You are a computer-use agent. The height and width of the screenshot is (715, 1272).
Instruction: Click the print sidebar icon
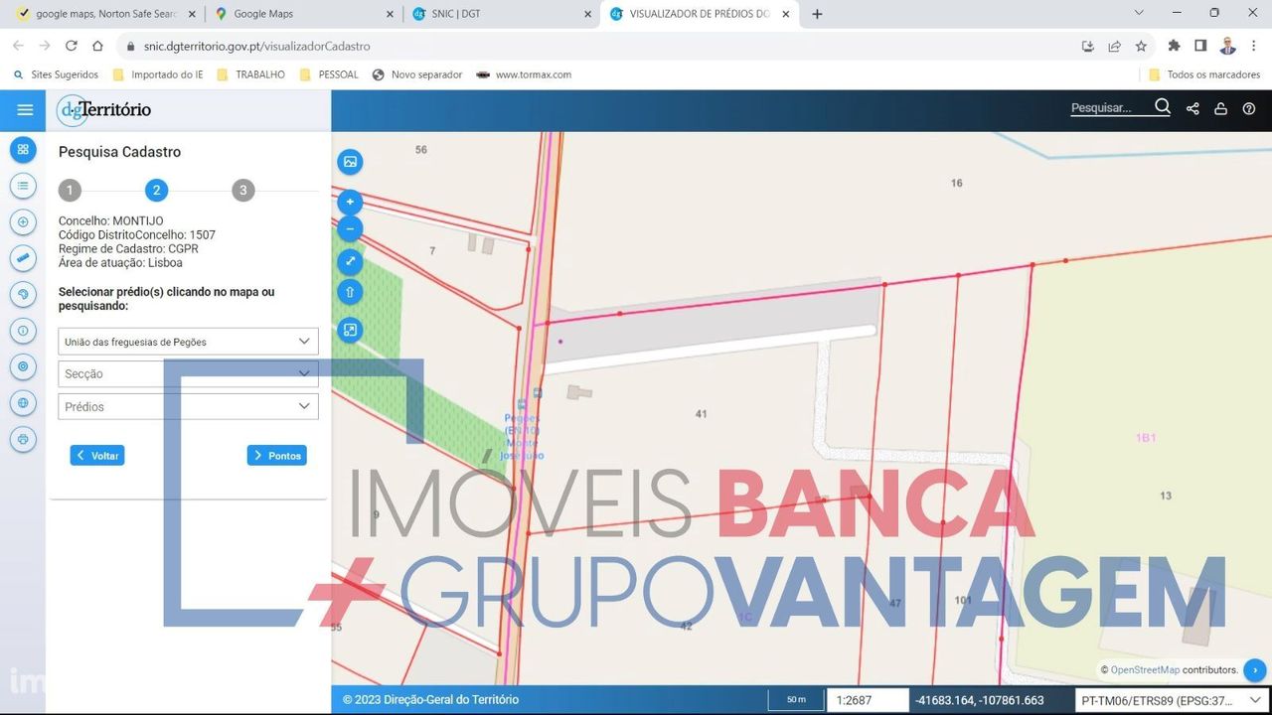[x=23, y=439]
